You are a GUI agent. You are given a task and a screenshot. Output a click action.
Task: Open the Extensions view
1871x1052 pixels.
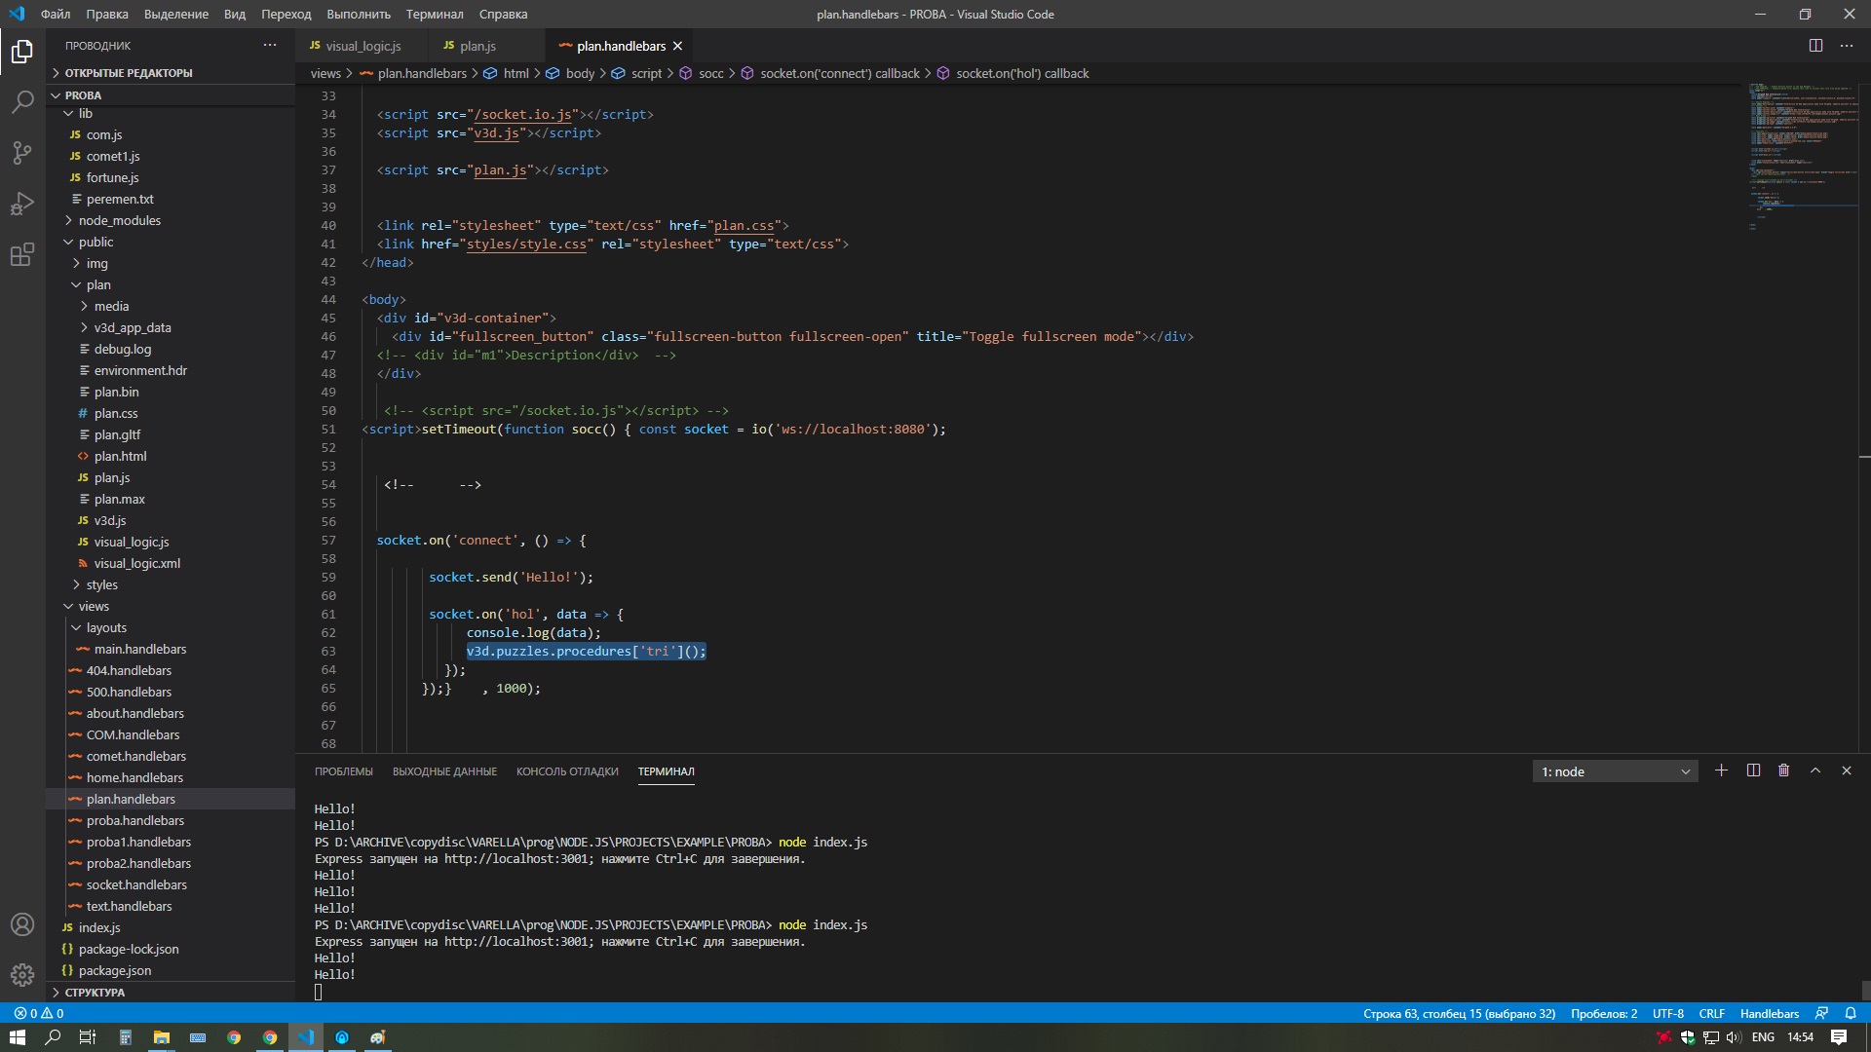point(22,255)
